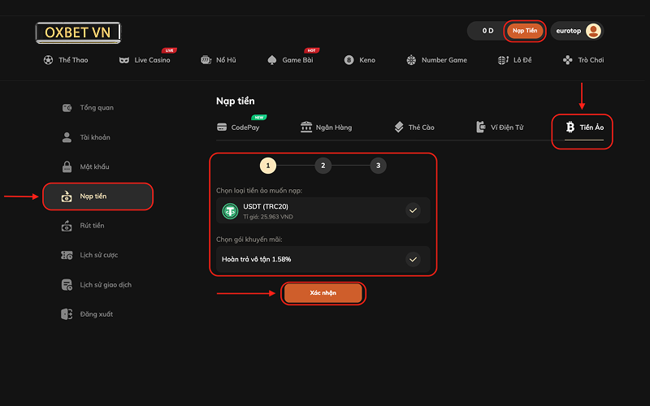The image size is (650, 406).
Task: Open the Thể Thao soccer ball menu
Action: (47, 60)
